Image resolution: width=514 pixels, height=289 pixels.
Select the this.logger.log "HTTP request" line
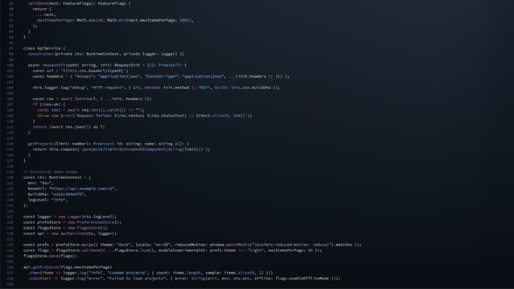click(x=156, y=88)
